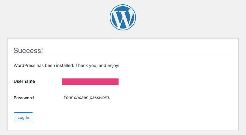
Task: Select the Success! heading
Action: [x=28, y=51]
